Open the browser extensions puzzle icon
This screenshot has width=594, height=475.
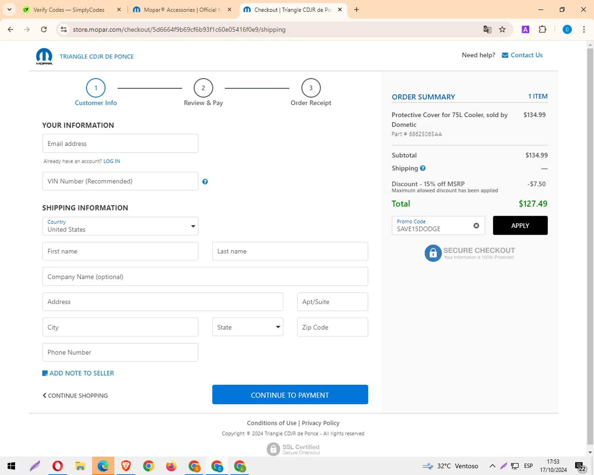tap(543, 29)
